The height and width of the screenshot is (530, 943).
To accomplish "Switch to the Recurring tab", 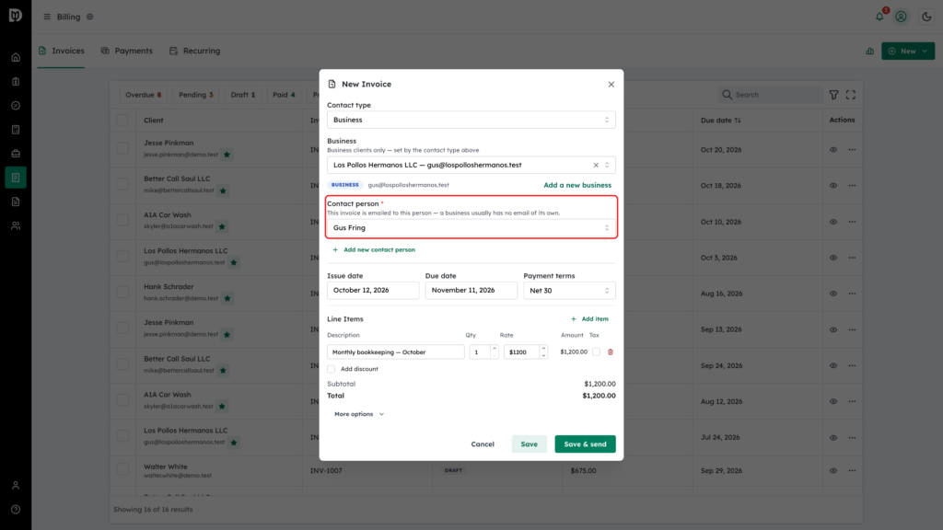I will (195, 52).
